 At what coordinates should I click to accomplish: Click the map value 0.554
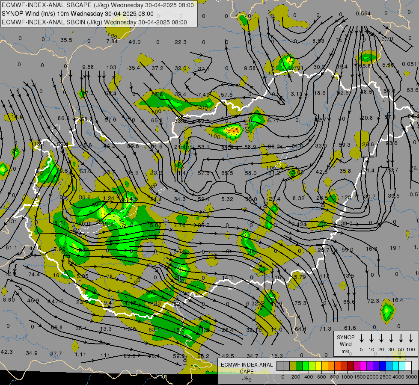tap(363, 14)
